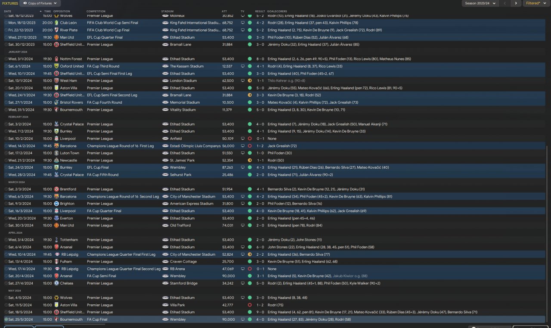The width and height of the screenshot is (551, 328).
Task: Click Man Utd's badge in the 27/12/2023 row
Action: tap(56, 37)
